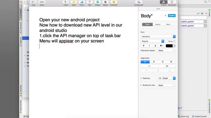The image size is (211, 118).
Task: Justify the text alignment
Action: 171,62
